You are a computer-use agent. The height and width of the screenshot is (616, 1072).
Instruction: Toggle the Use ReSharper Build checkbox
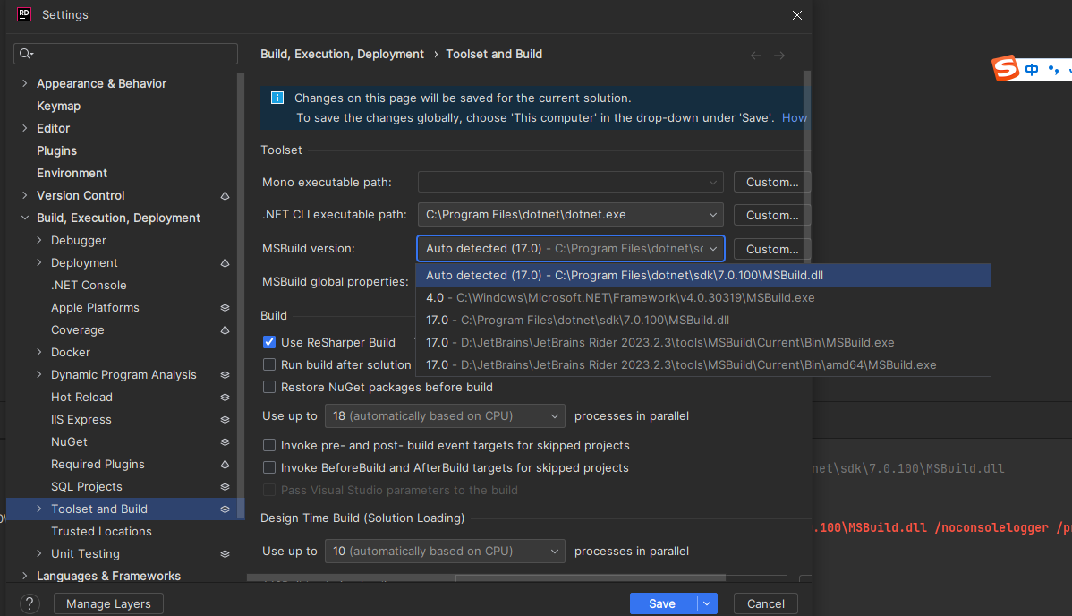point(269,342)
